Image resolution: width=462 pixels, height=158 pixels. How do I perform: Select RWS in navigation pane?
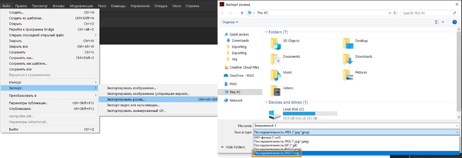(233, 84)
